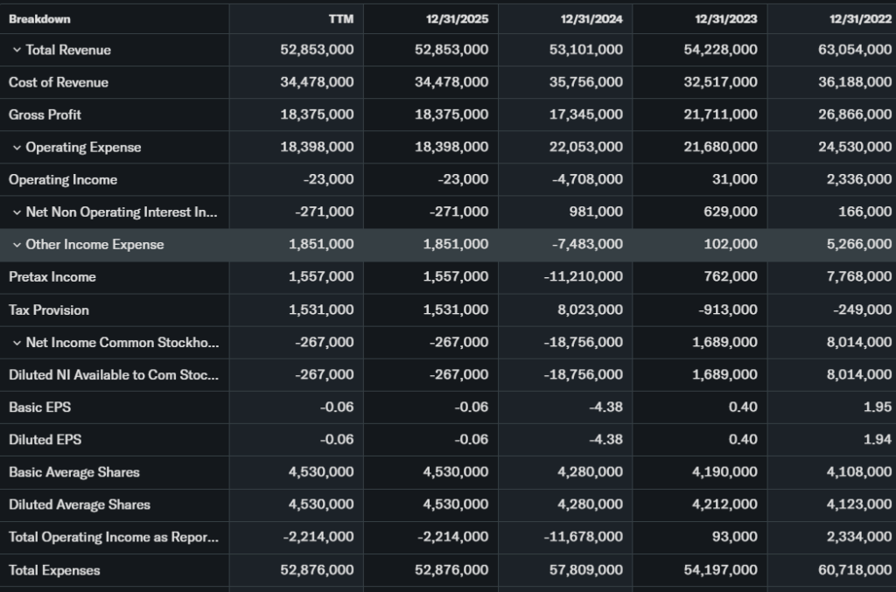The height and width of the screenshot is (592, 896).
Task: Click the Total Expenses row label
Action: click(x=54, y=570)
